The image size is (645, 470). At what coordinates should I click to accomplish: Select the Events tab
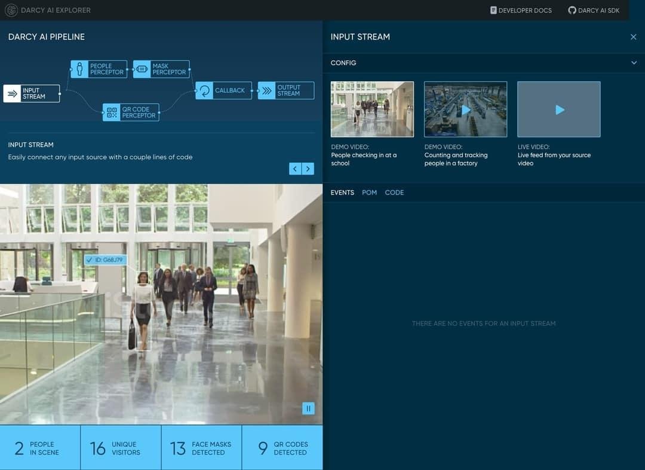[x=342, y=193]
